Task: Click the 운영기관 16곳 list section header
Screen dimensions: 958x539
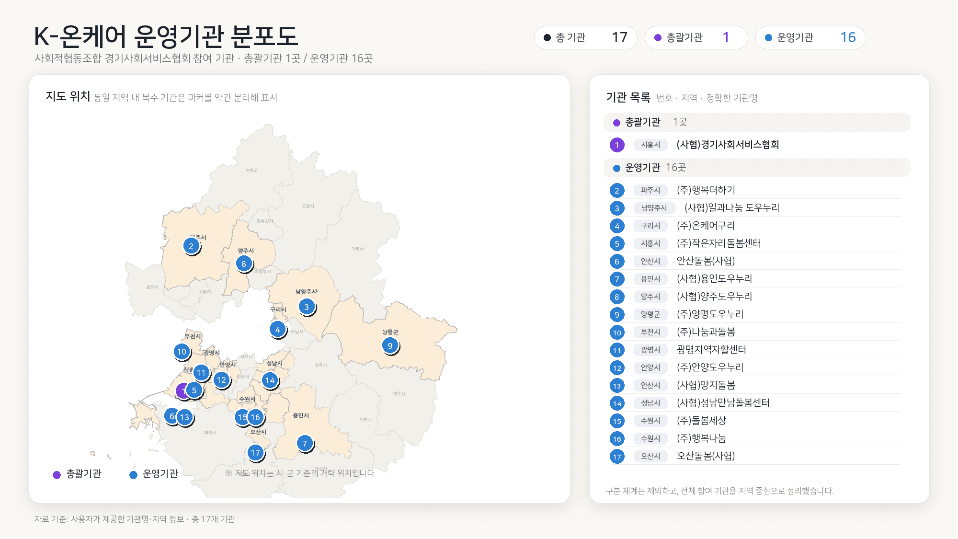Action: coord(757,168)
